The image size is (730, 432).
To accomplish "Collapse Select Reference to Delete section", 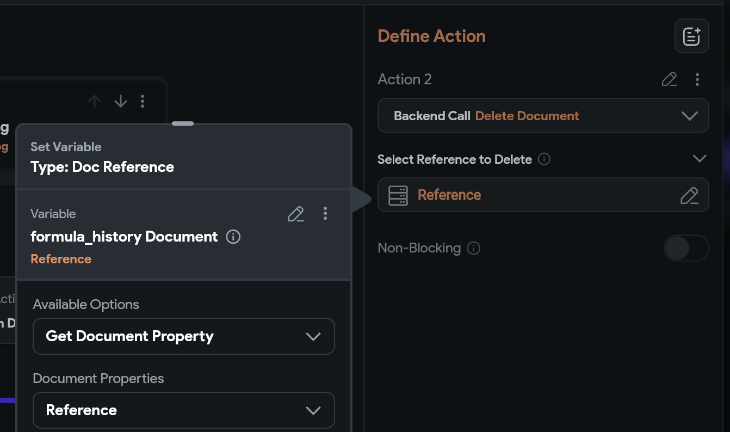I will pos(699,159).
